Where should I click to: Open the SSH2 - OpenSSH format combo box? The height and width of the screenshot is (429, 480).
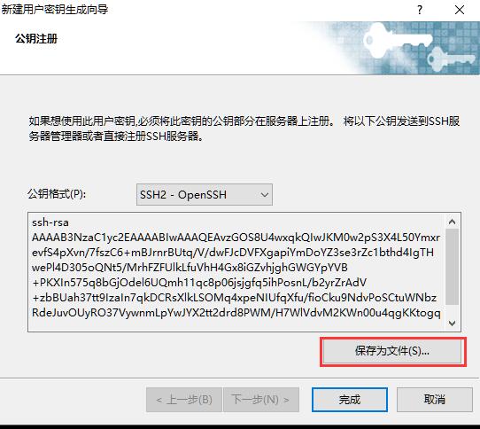point(205,195)
